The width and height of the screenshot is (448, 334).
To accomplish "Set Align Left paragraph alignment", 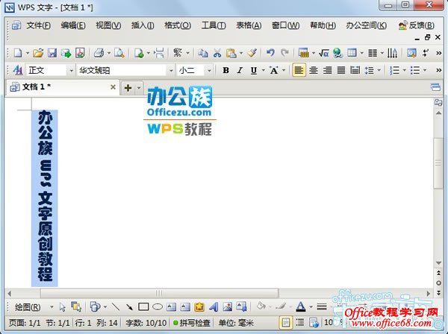I will click(x=299, y=70).
